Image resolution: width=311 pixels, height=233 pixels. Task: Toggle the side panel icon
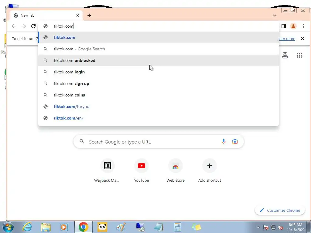point(284,26)
